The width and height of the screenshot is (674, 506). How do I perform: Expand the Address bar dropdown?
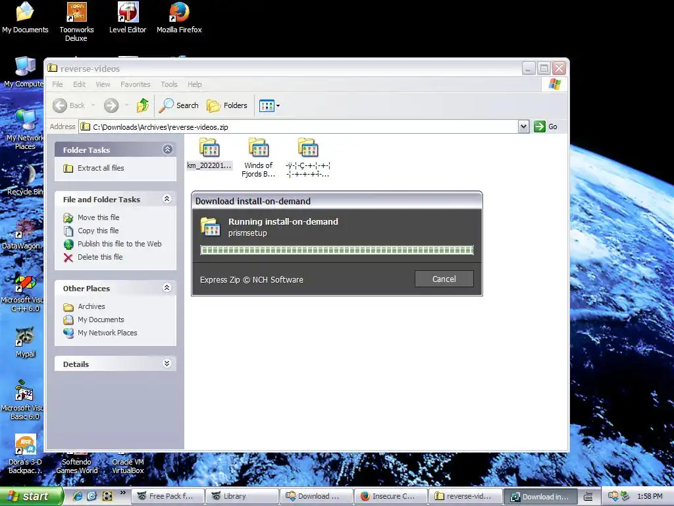click(523, 126)
